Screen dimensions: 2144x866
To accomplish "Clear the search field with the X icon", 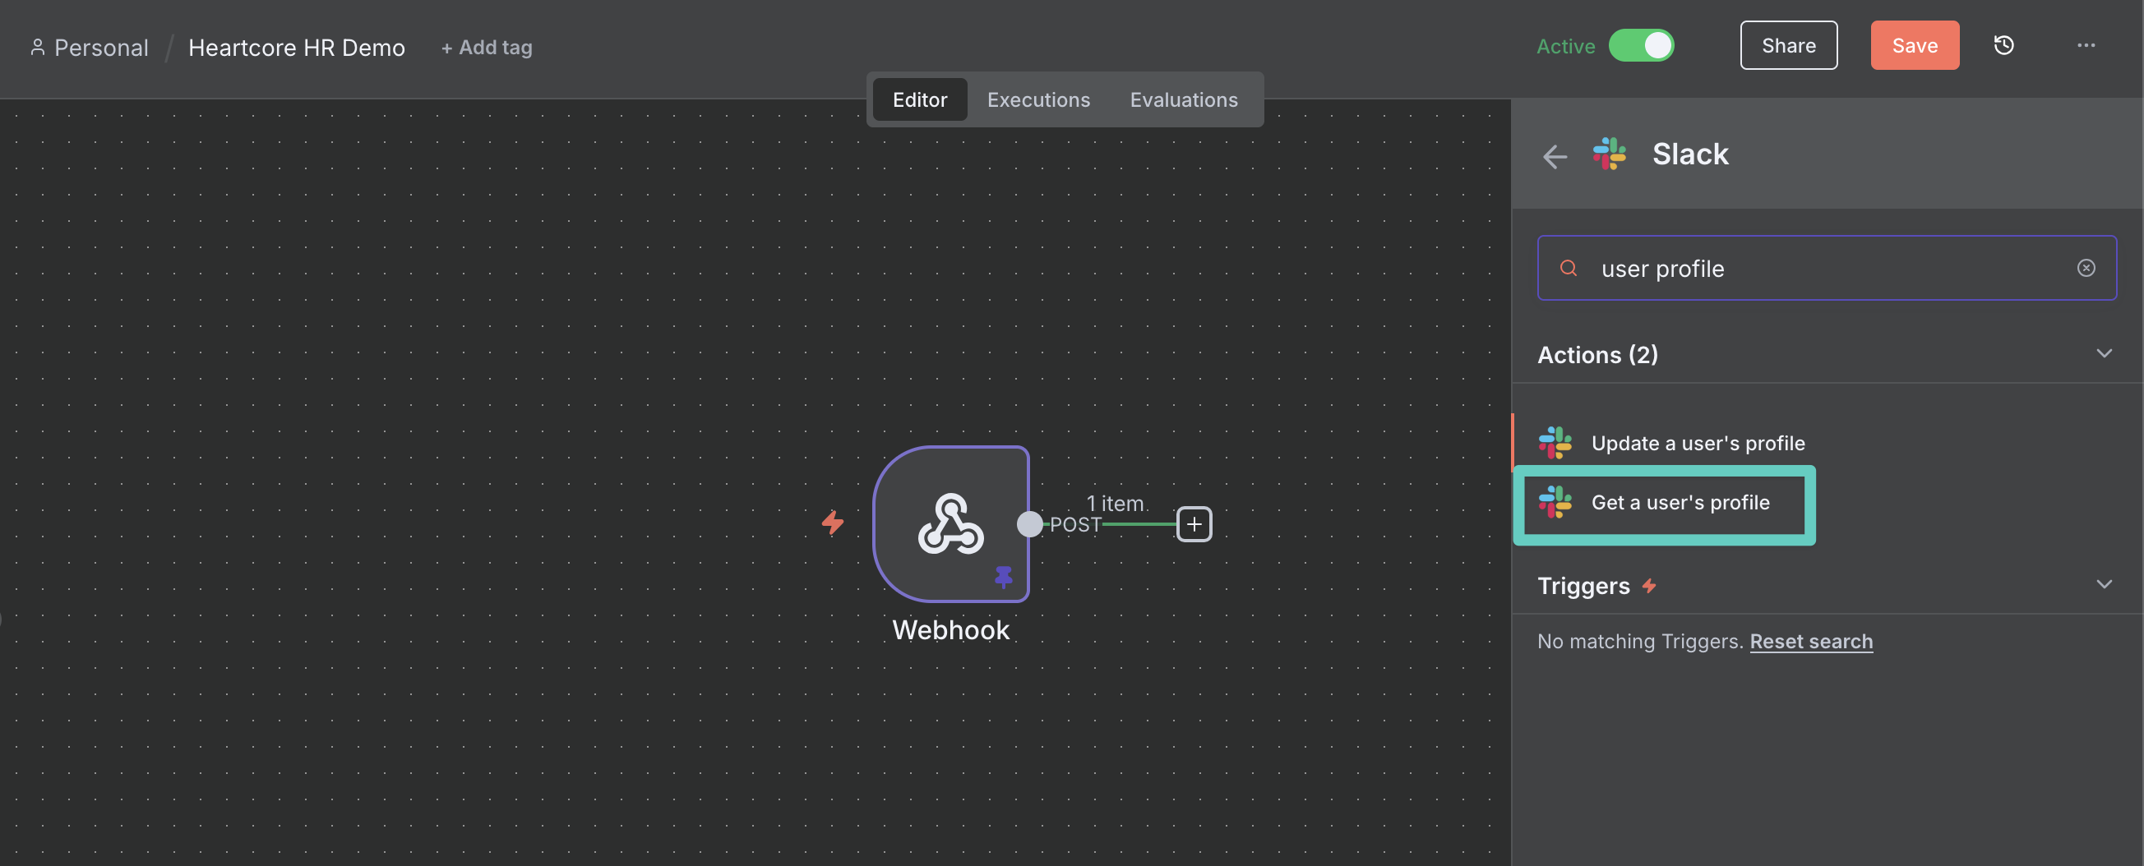I will (2086, 268).
